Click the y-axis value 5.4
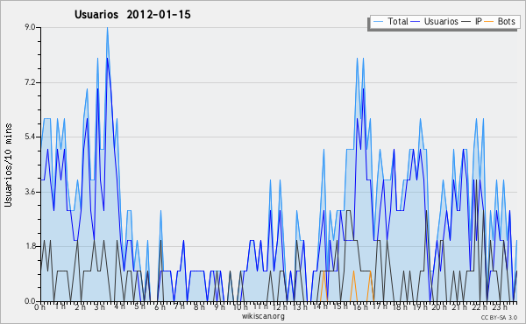The height and width of the screenshot is (324, 526). (x=30, y=137)
